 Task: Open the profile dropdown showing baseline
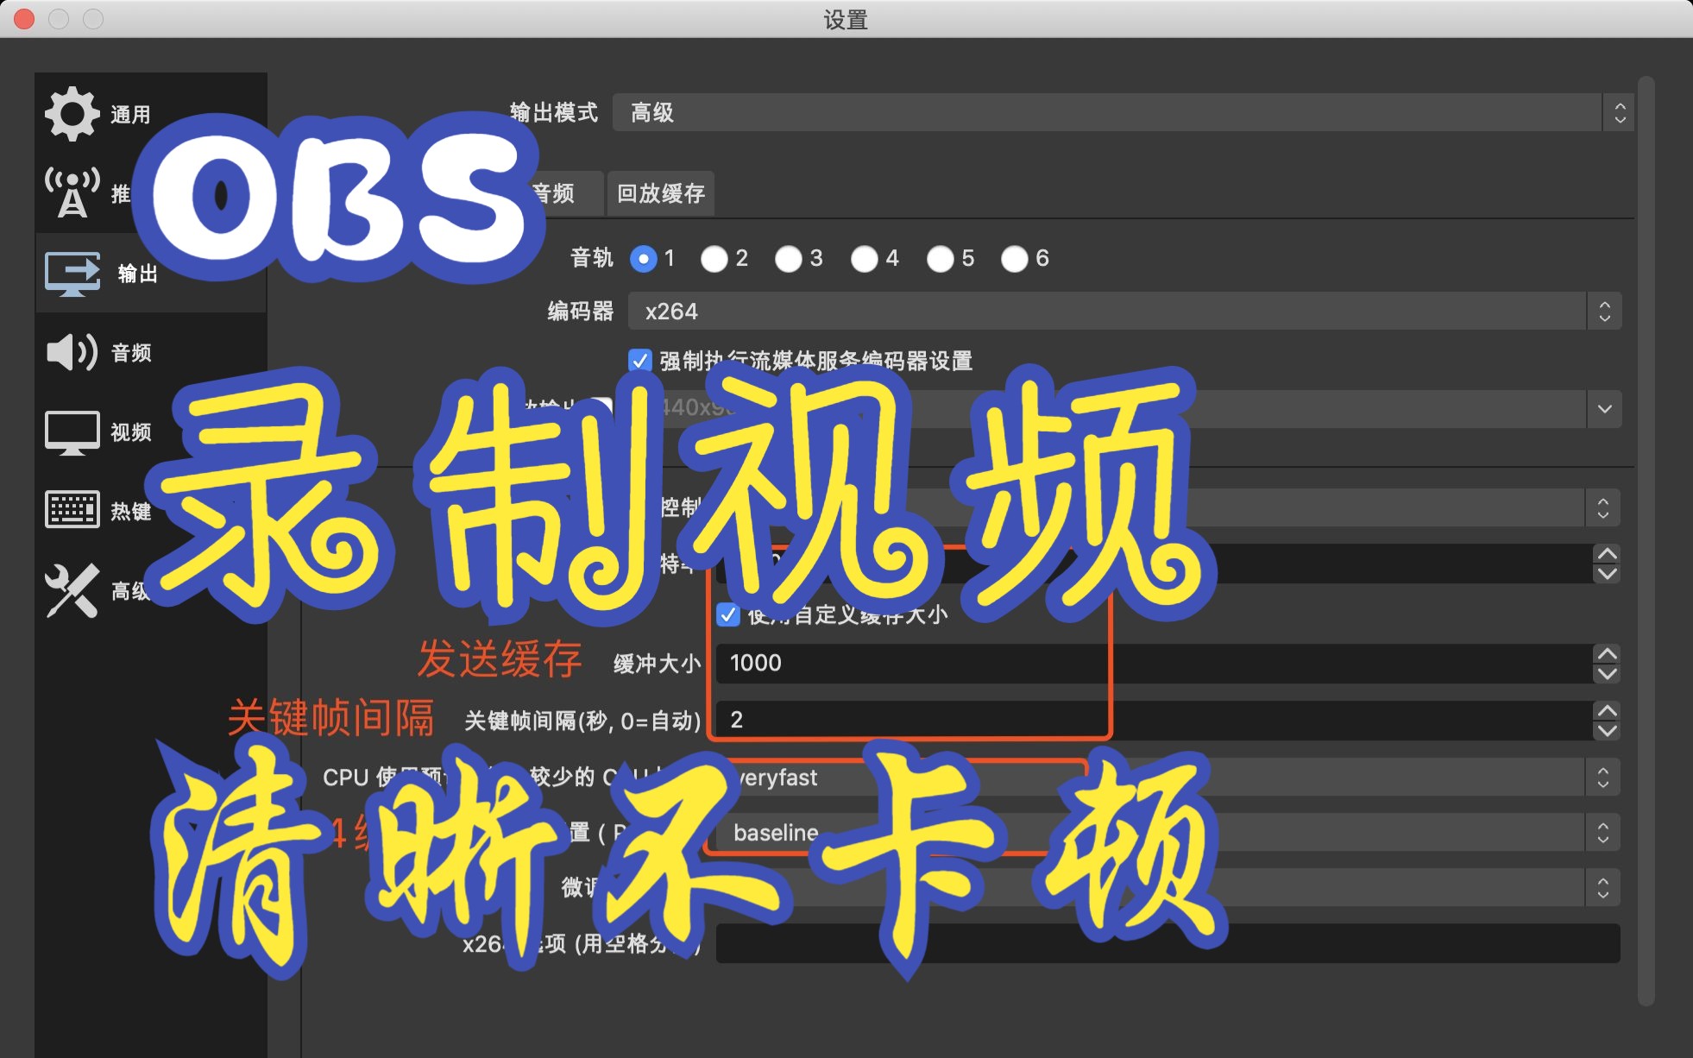1167,833
